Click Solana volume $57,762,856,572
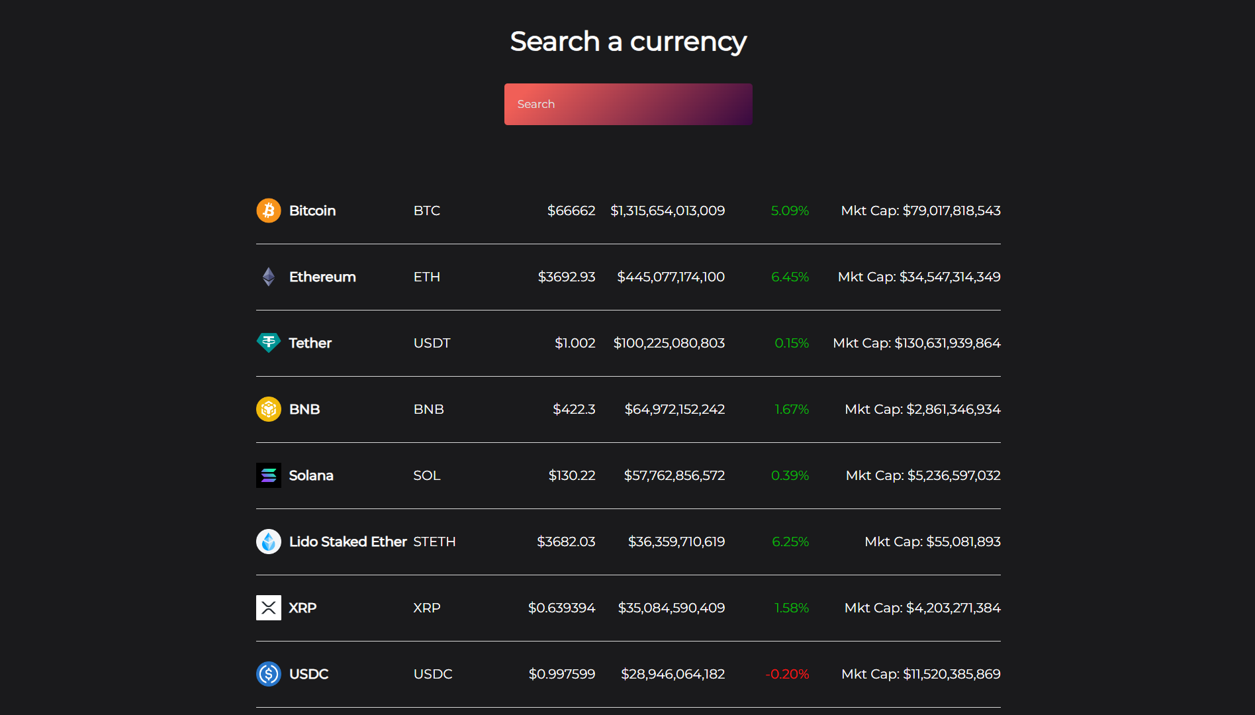 (x=674, y=475)
